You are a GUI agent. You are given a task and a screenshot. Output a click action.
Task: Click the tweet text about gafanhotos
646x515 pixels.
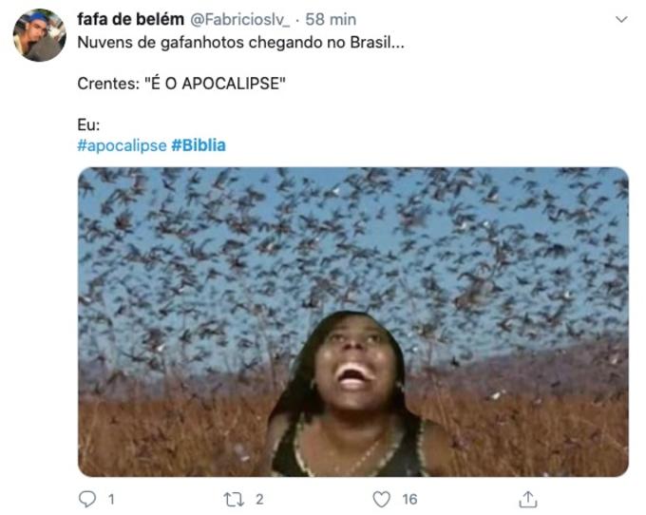[x=240, y=43]
